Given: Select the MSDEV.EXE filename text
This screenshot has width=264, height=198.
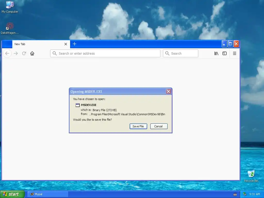Looking at the screenshot, I should [x=89, y=105].
